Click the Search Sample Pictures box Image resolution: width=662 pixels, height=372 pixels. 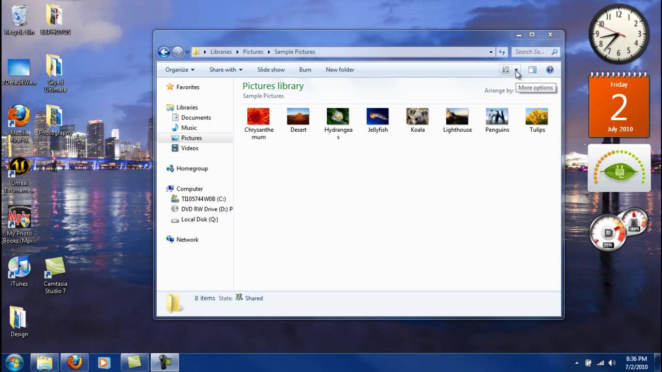[x=535, y=52]
